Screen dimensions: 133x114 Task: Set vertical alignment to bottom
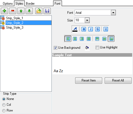coord(111,39)
